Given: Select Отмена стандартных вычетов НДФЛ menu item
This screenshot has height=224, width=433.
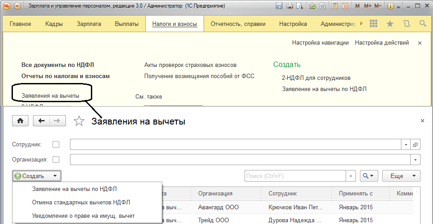Looking at the screenshot, I should [81, 202].
